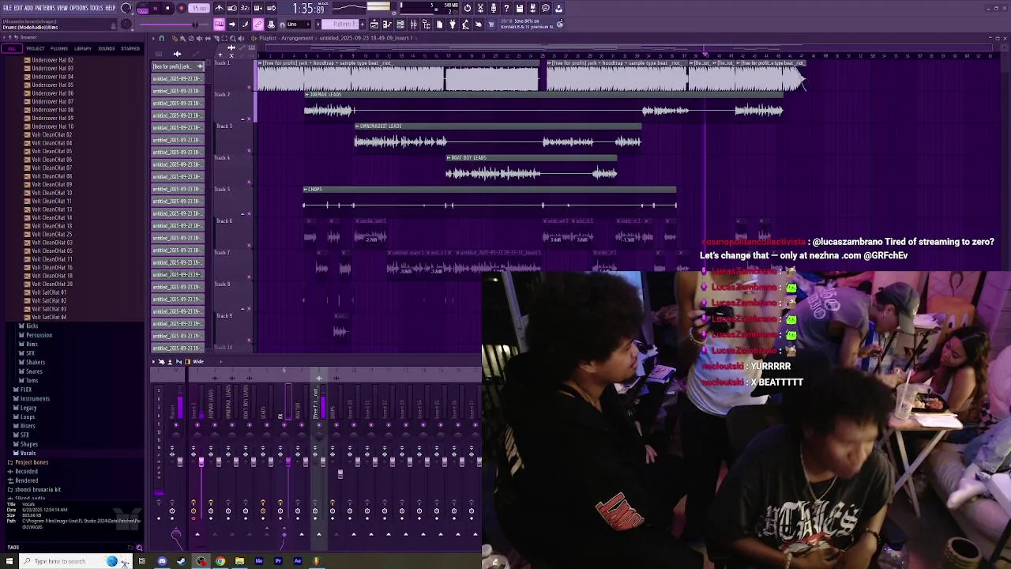Open the channel rack icon
The height and width of the screenshot is (569, 1011).
[x=400, y=24]
